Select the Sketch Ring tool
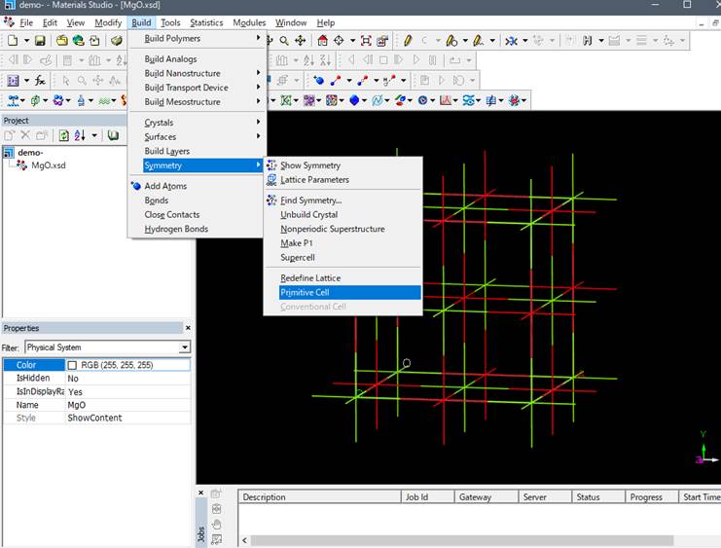 (451, 41)
